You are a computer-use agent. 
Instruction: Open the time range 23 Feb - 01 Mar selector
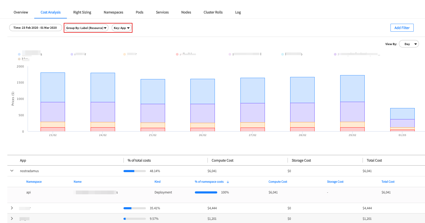pyautogui.click(x=35, y=28)
